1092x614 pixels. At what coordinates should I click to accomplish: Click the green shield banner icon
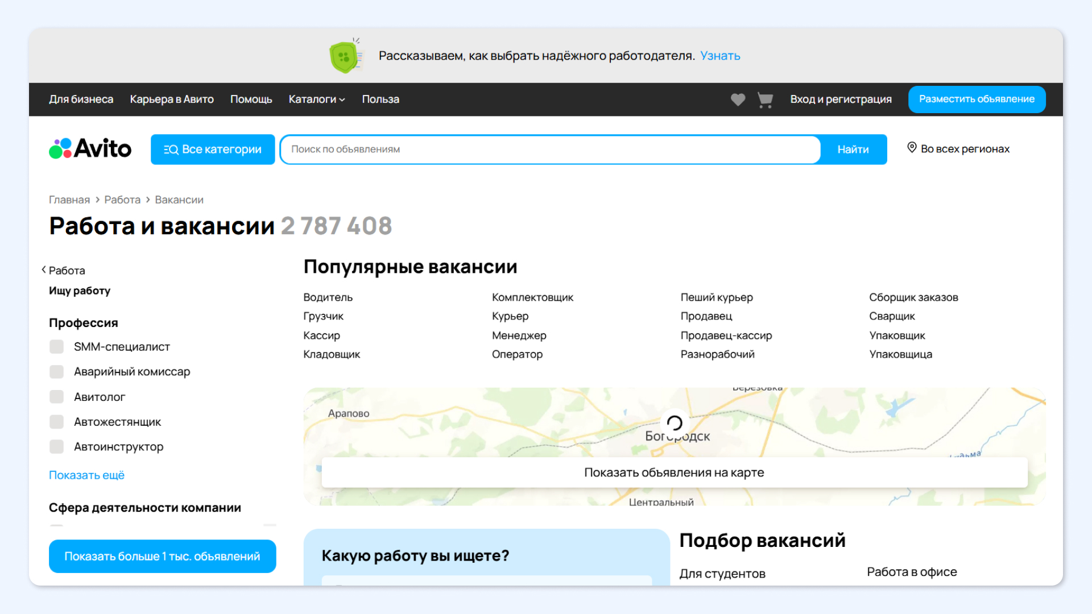(345, 56)
